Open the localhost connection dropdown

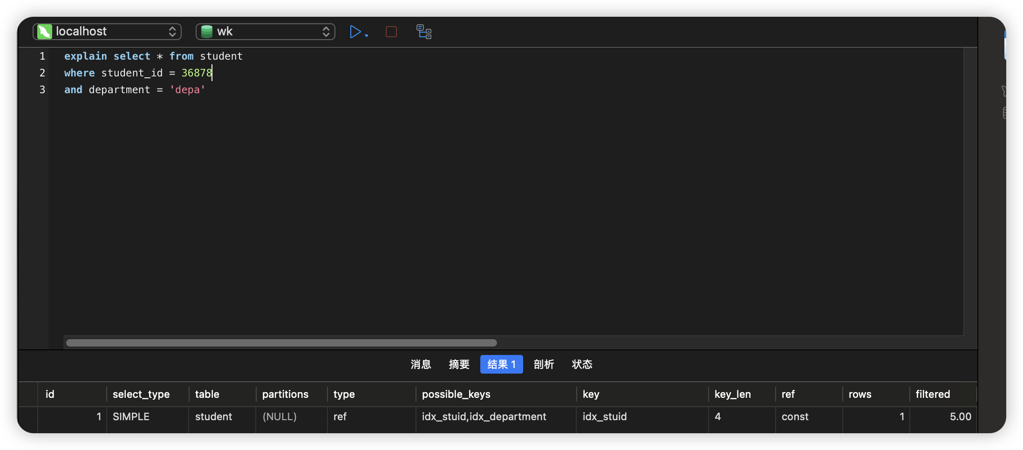pos(107,31)
